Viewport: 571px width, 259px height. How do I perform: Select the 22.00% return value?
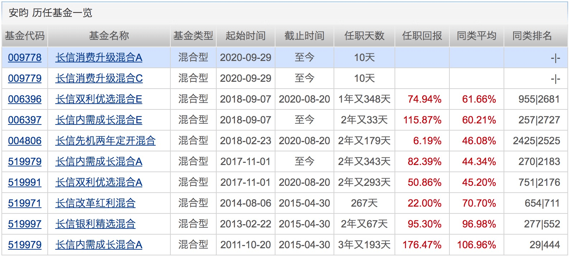coord(425,203)
